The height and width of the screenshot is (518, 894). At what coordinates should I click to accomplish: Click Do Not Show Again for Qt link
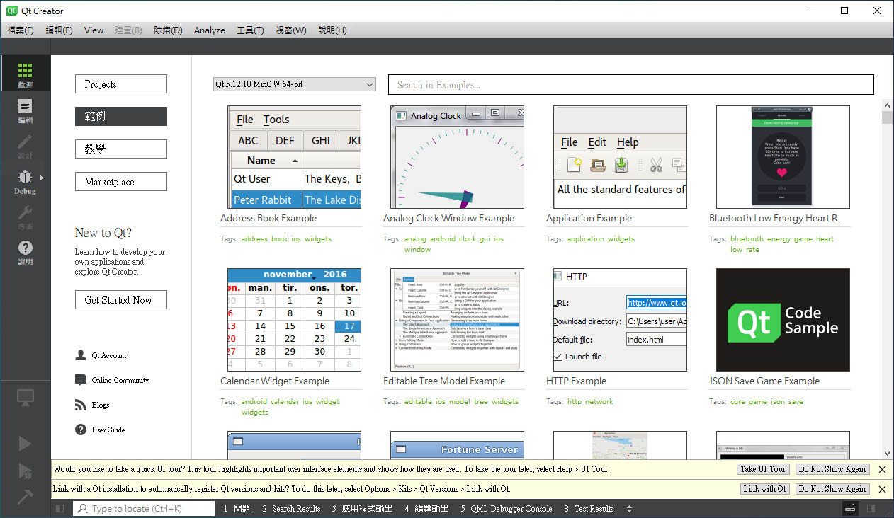point(832,489)
